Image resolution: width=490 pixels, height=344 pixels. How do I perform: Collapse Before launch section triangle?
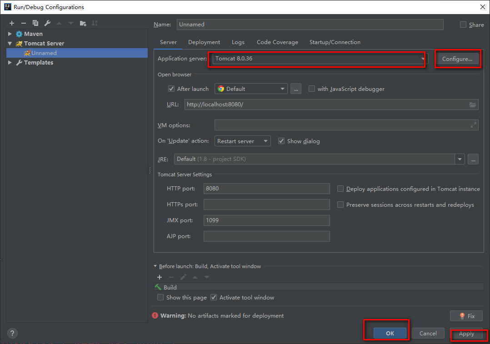pyautogui.click(x=155, y=266)
